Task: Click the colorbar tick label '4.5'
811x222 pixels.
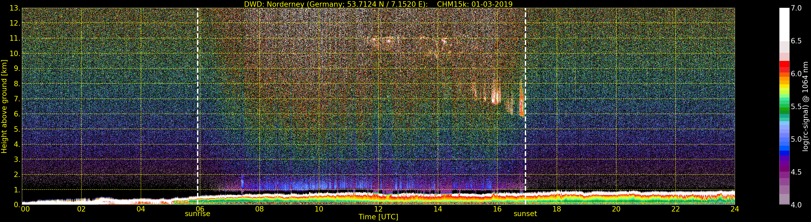Action: click(x=796, y=172)
